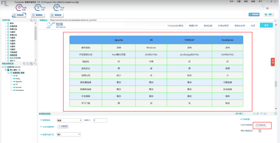
Task: Click the 识别列表 button
Action: [x=261, y=125]
